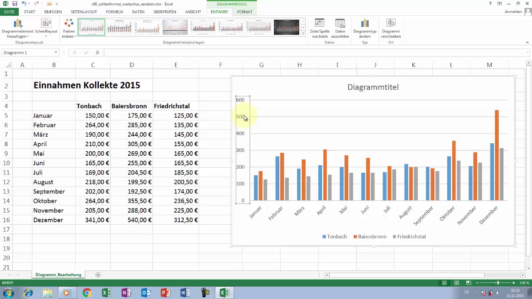Open Word from taskbar
532x299 pixels.
pos(185,293)
